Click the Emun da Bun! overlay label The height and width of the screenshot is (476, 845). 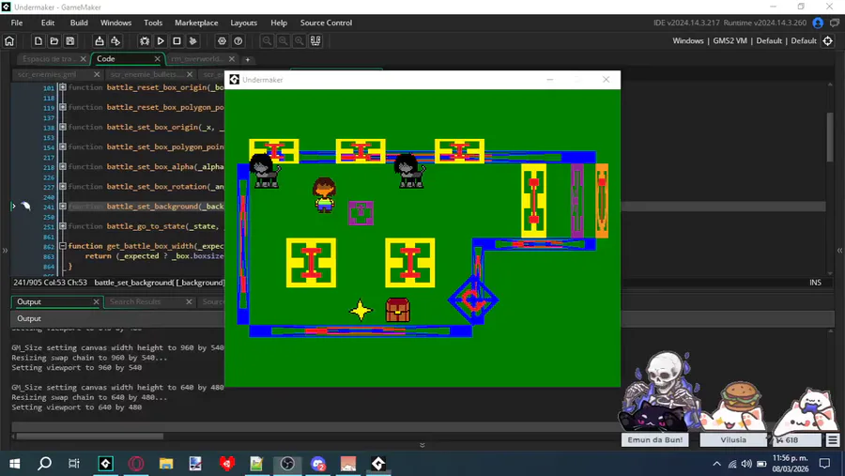[654, 440]
